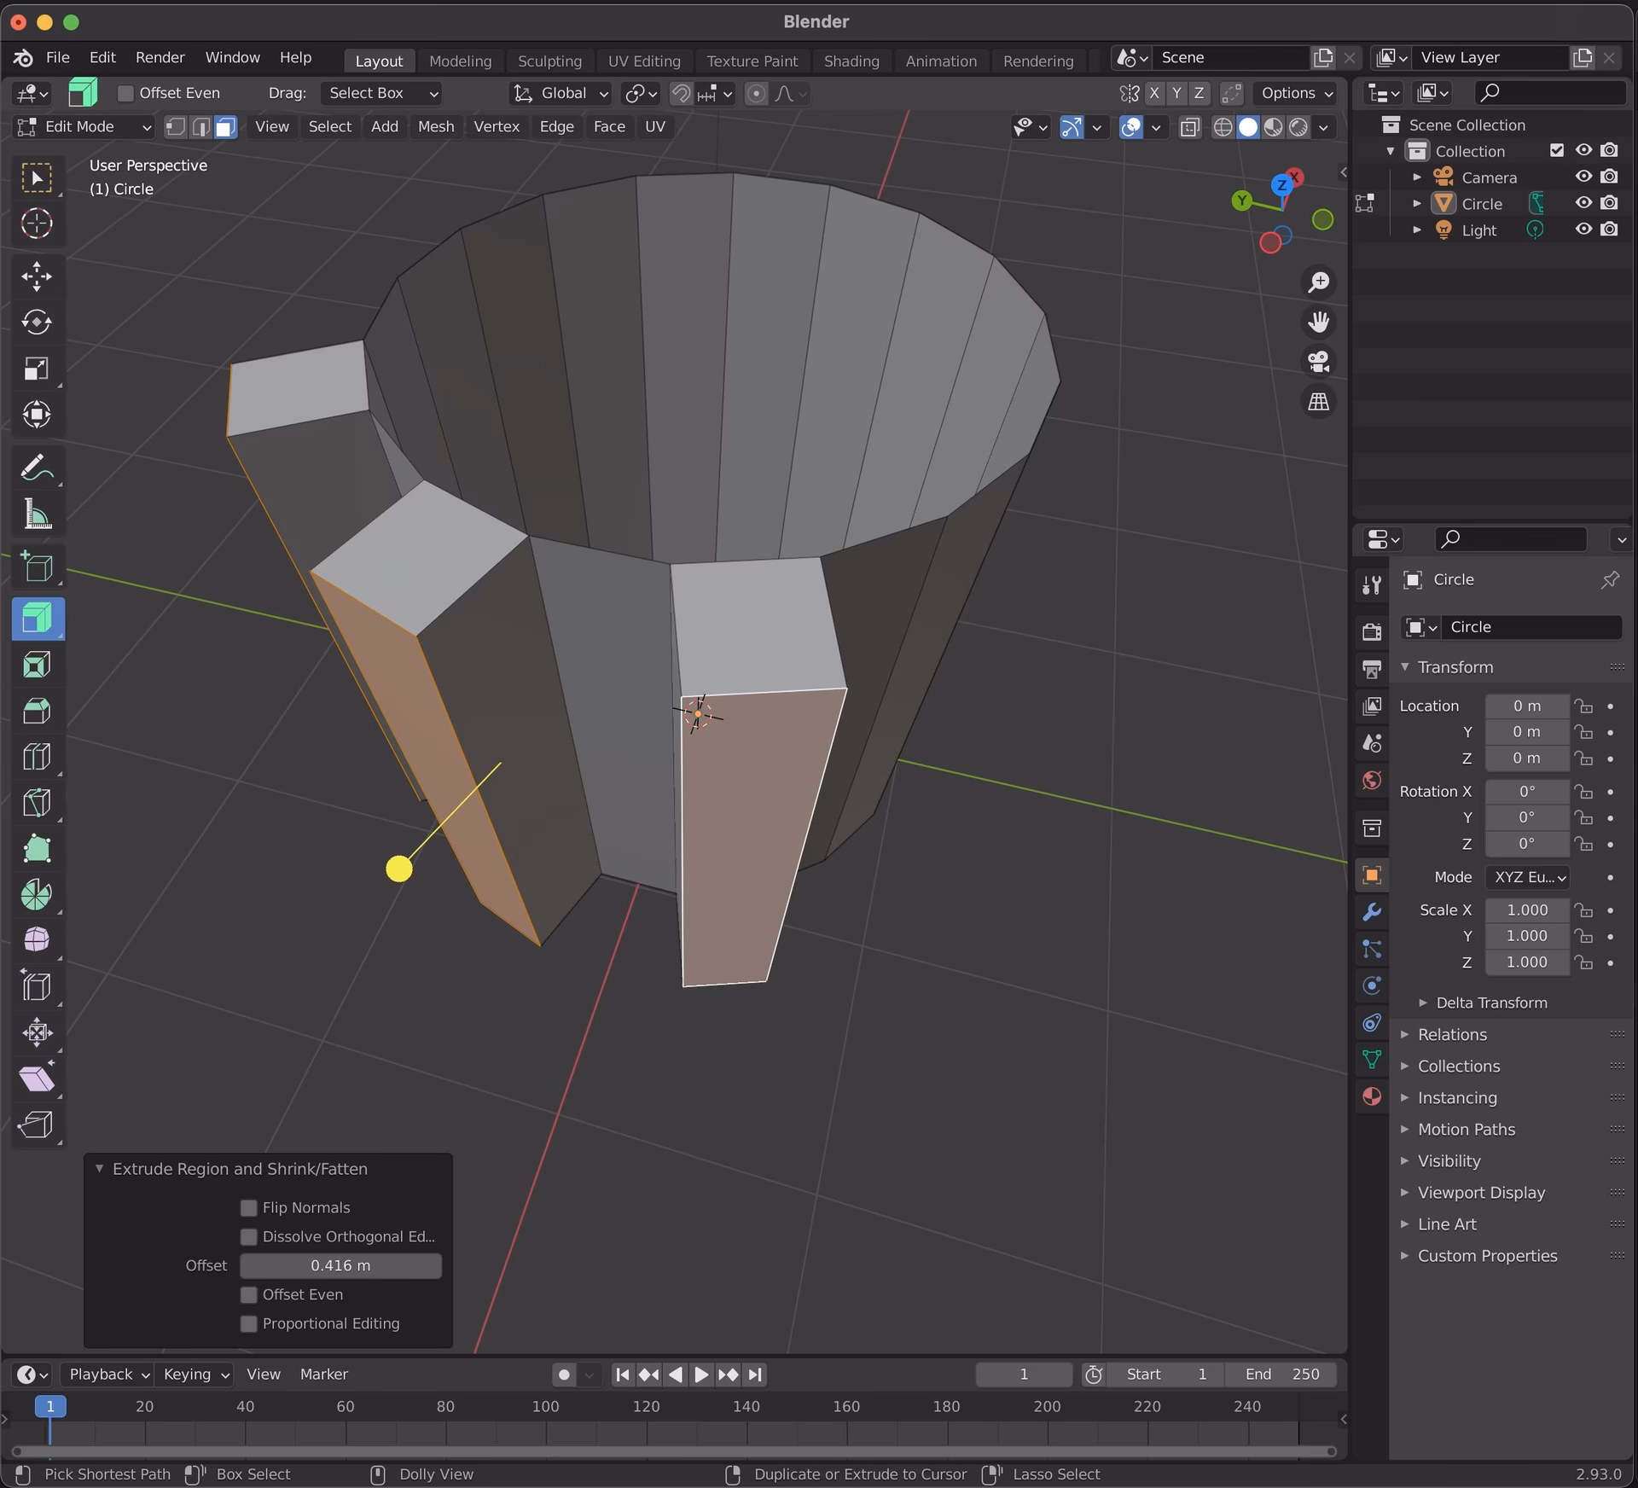Check Flip Normals option

click(x=249, y=1207)
